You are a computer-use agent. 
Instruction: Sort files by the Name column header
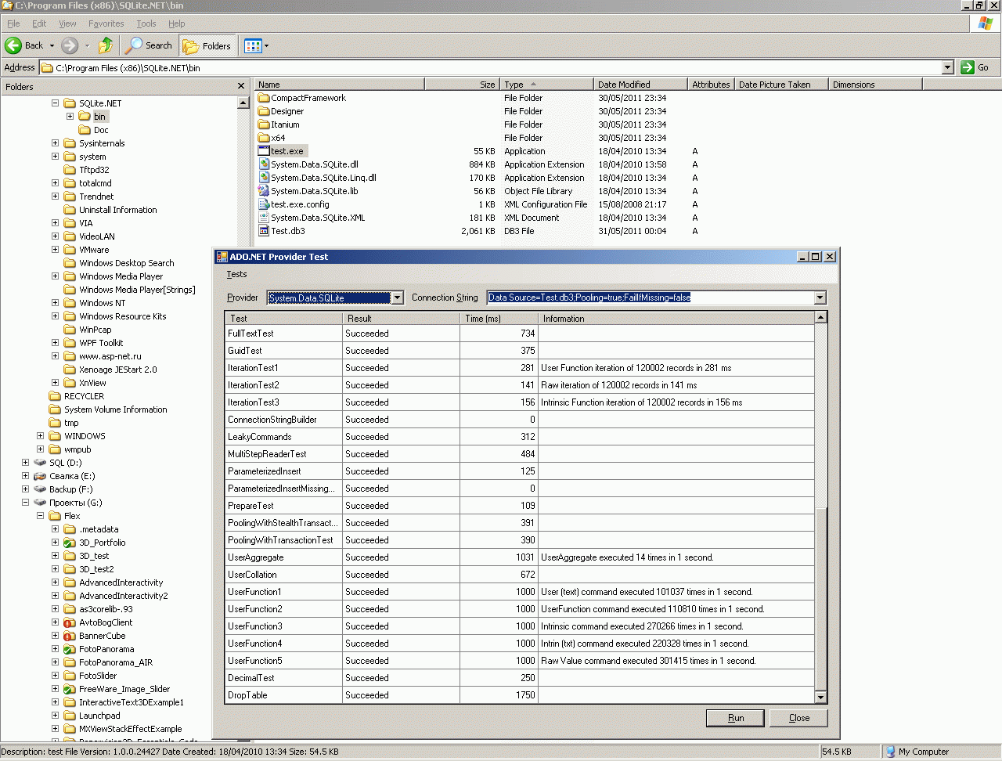340,85
